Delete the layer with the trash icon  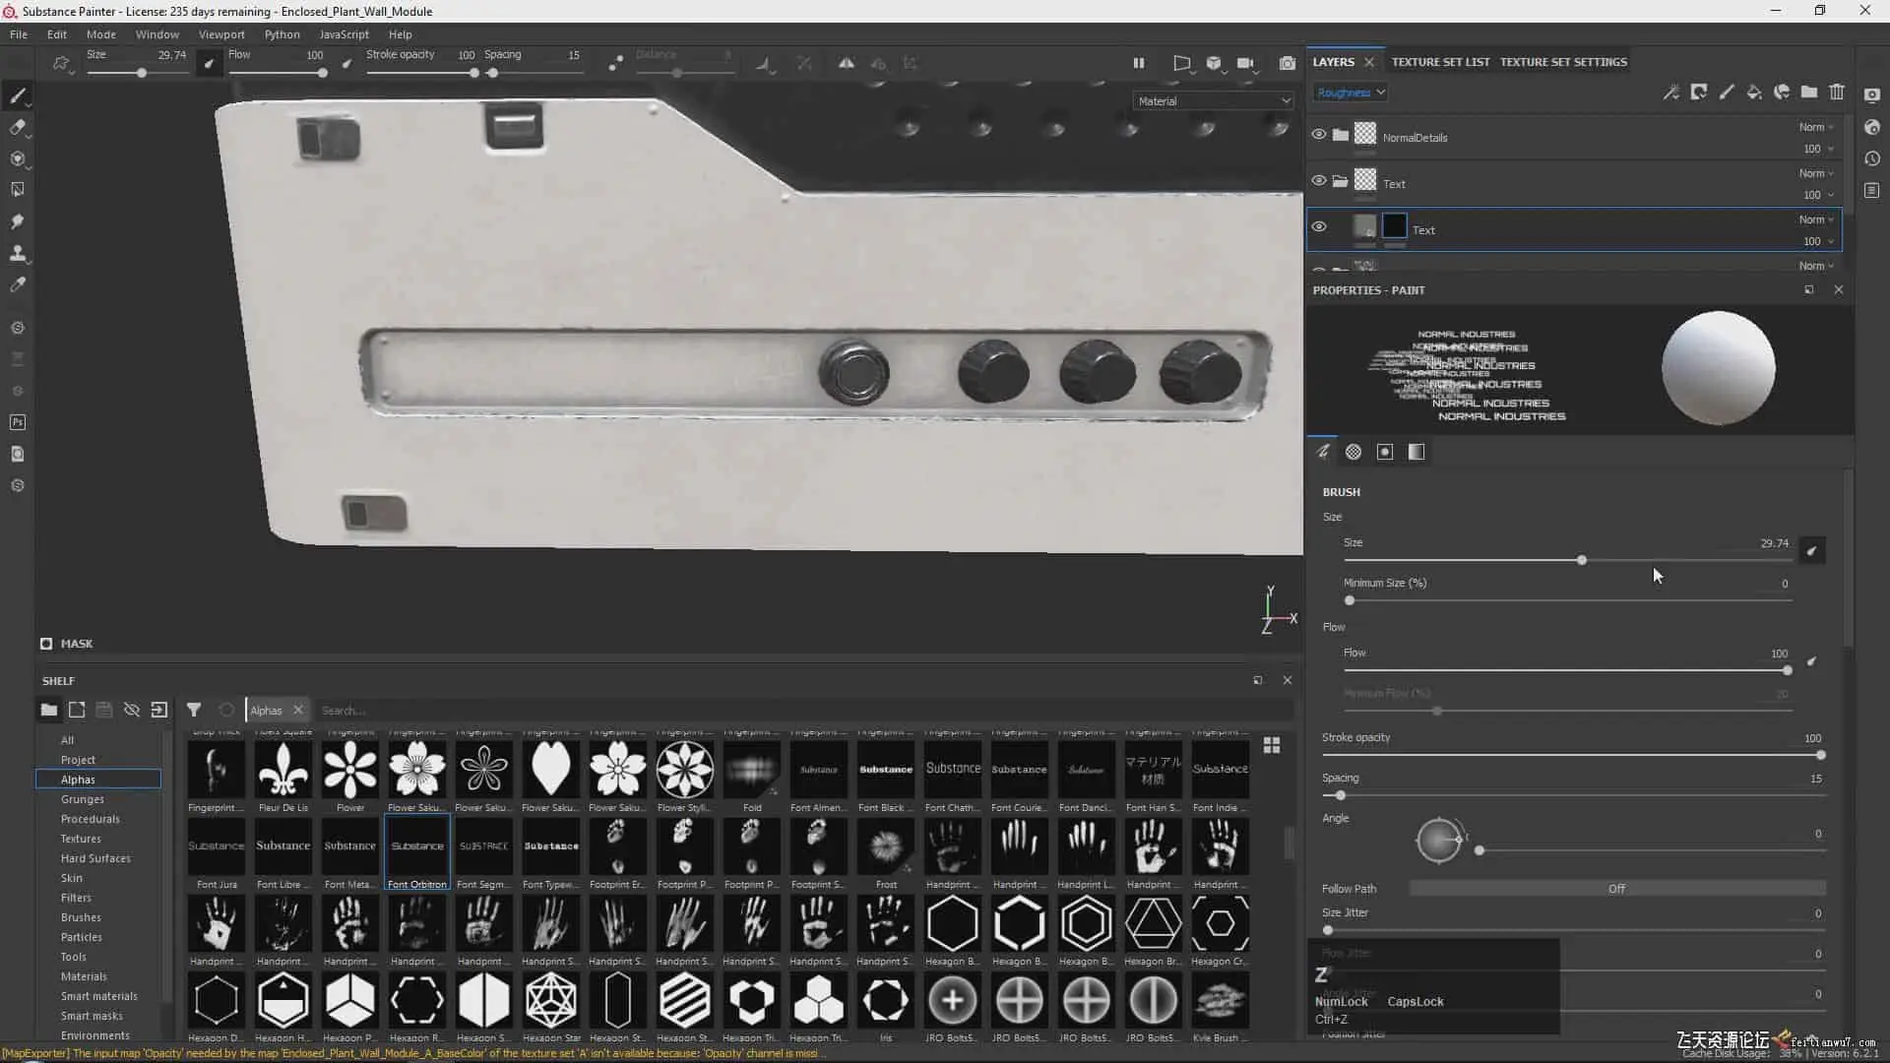click(x=1837, y=92)
